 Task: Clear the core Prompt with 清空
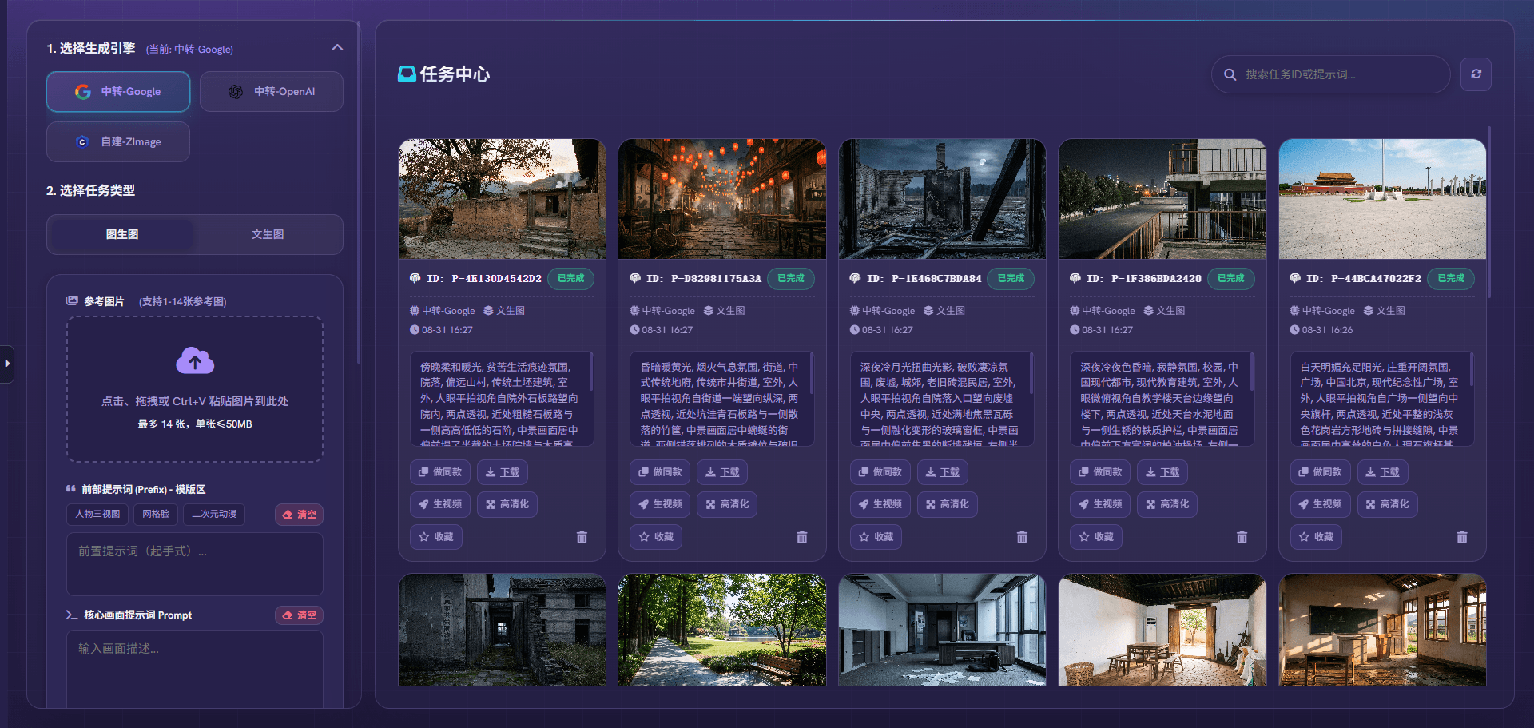coord(300,615)
